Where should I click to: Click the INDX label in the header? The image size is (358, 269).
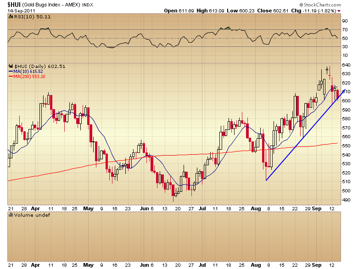88,5
